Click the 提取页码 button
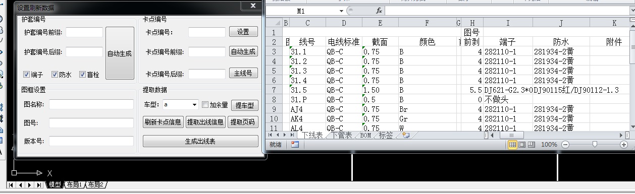Screen dimensions: 635x194 pyautogui.click(x=243, y=122)
